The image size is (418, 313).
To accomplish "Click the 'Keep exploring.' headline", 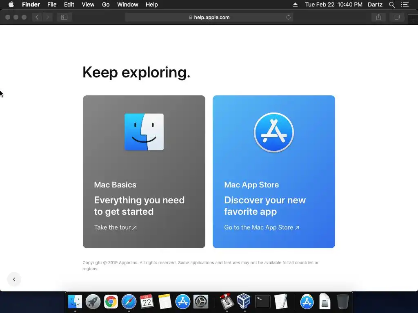I will (136, 72).
